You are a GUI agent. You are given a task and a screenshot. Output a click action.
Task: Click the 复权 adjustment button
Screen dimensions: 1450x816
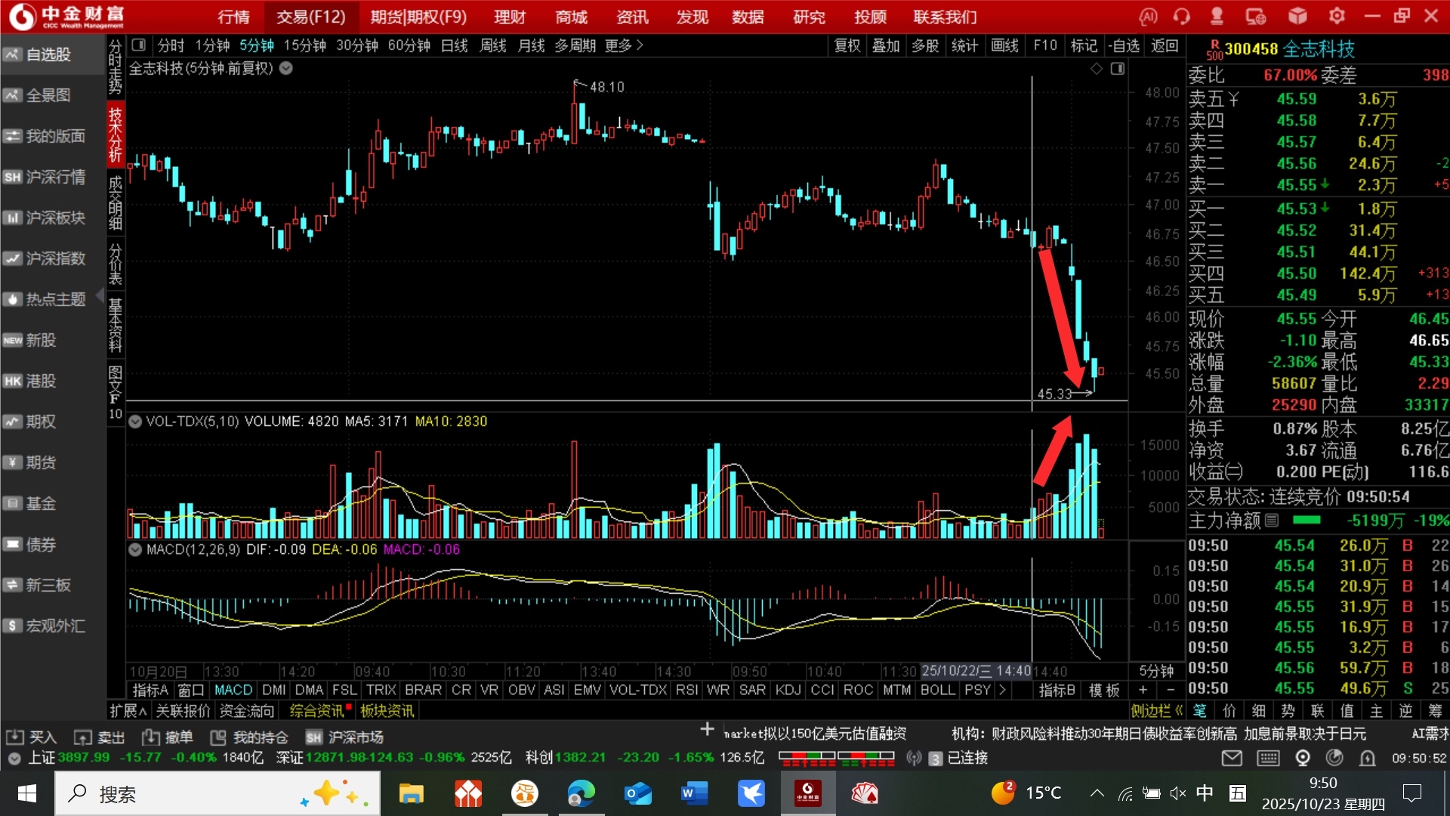(847, 45)
